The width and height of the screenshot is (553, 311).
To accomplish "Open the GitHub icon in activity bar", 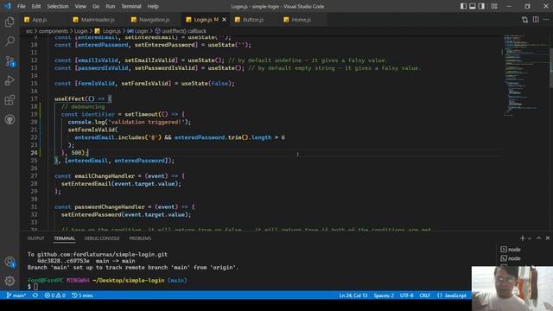I will coord(10,119).
